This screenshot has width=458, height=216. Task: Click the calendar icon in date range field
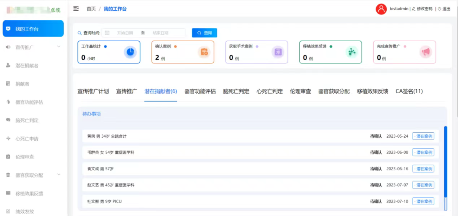107,33
